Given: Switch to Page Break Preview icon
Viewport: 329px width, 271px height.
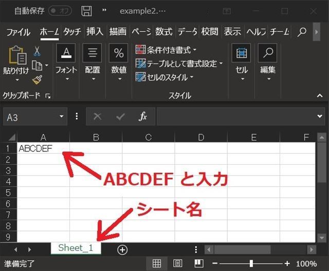Looking at the screenshot, I should (199, 263).
